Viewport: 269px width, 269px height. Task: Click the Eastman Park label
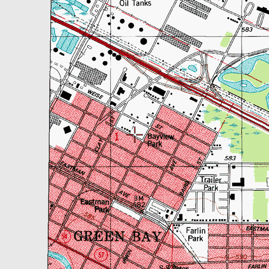click(x=96, y=205)
